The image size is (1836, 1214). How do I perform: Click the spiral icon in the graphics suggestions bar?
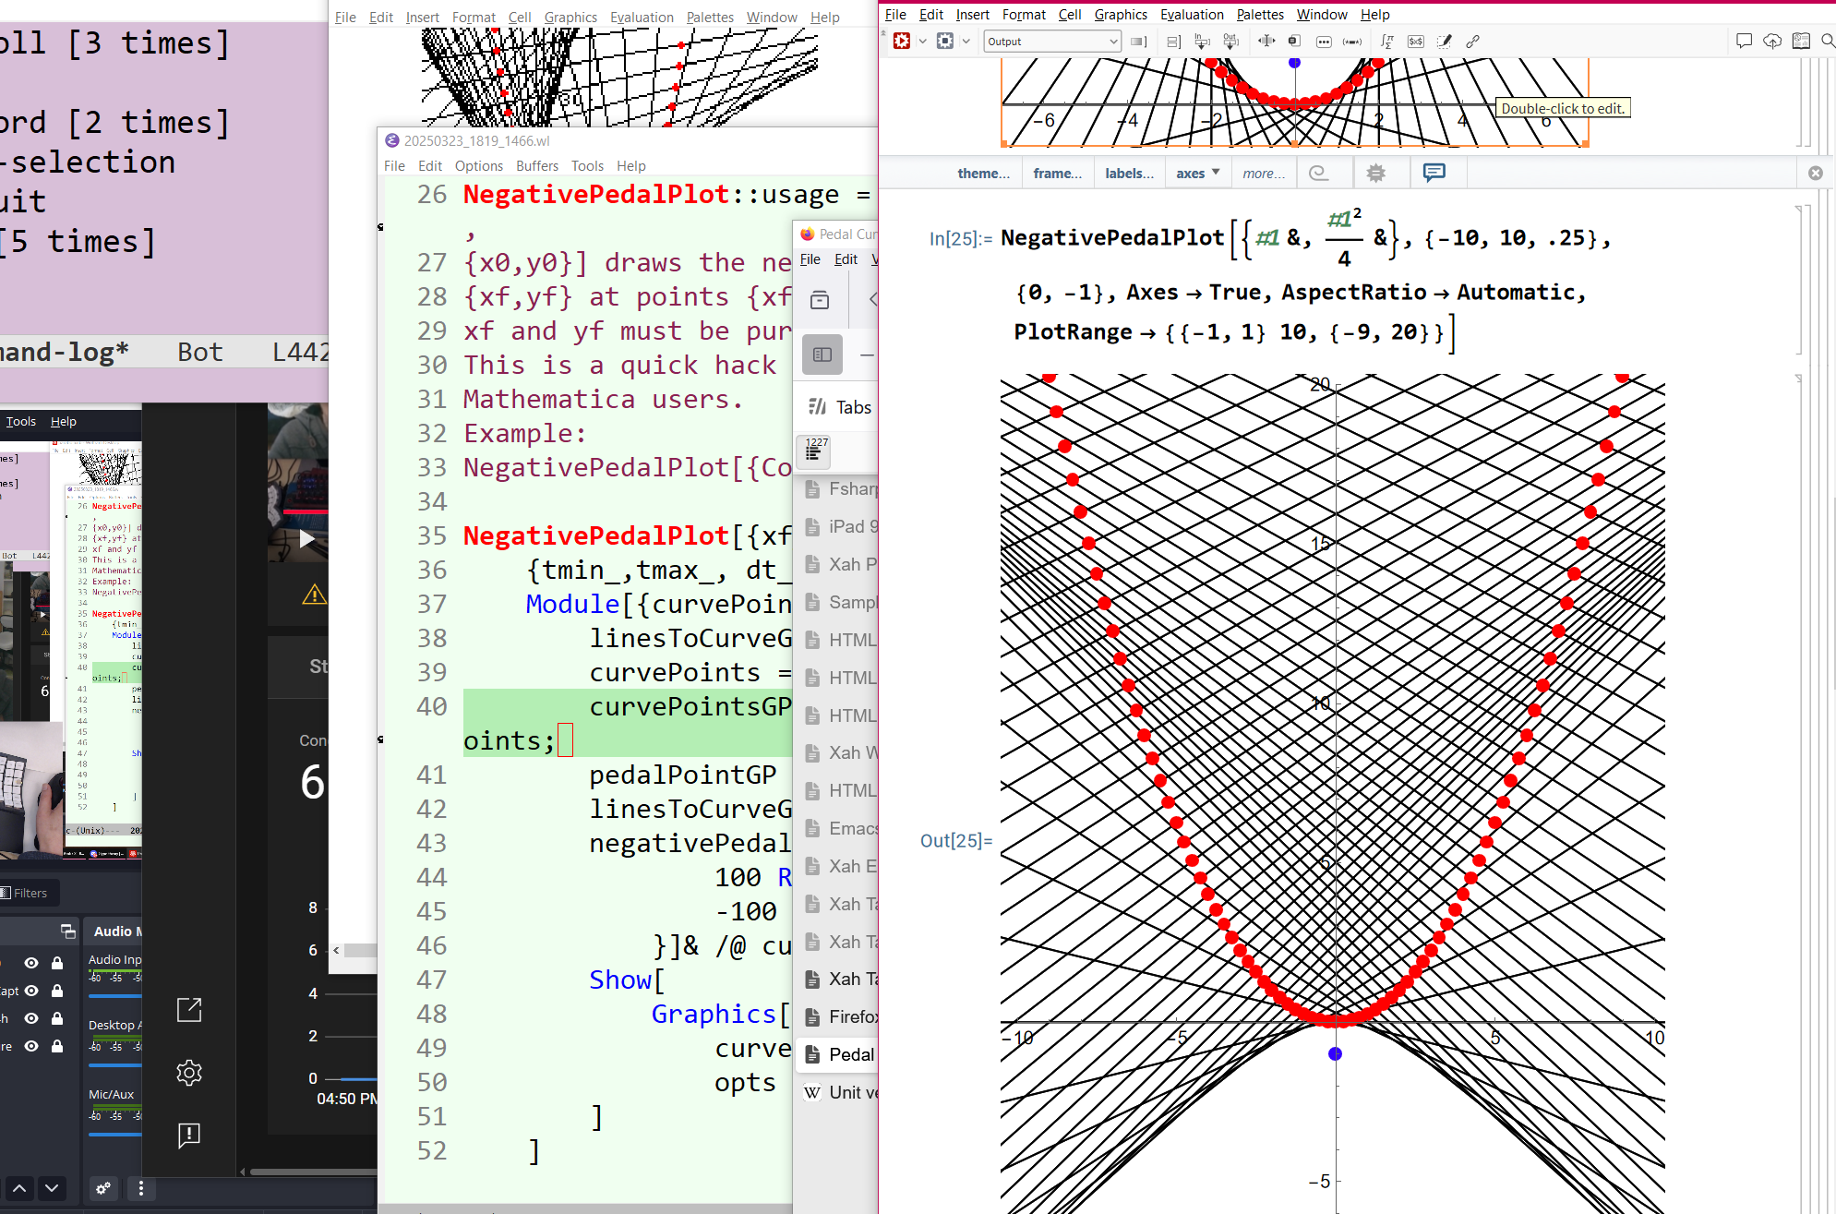pyautogui.click(x=1319, y=173)
